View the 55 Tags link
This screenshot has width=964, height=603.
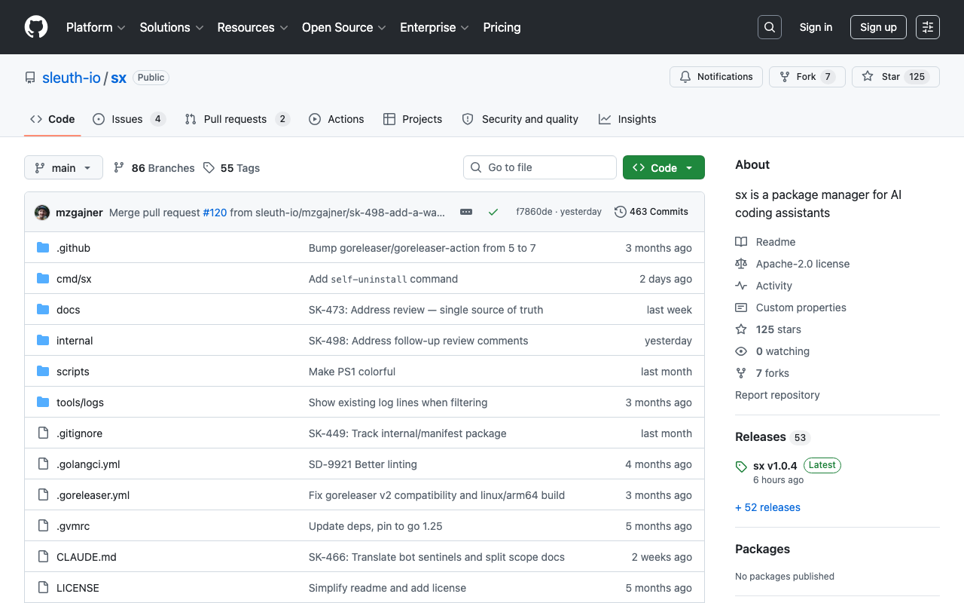(x=231, y=168)
